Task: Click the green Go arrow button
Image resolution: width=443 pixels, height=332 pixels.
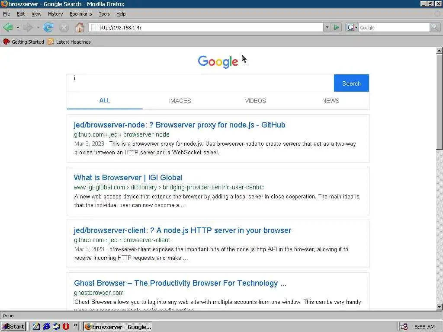Action: click(336, 27)
